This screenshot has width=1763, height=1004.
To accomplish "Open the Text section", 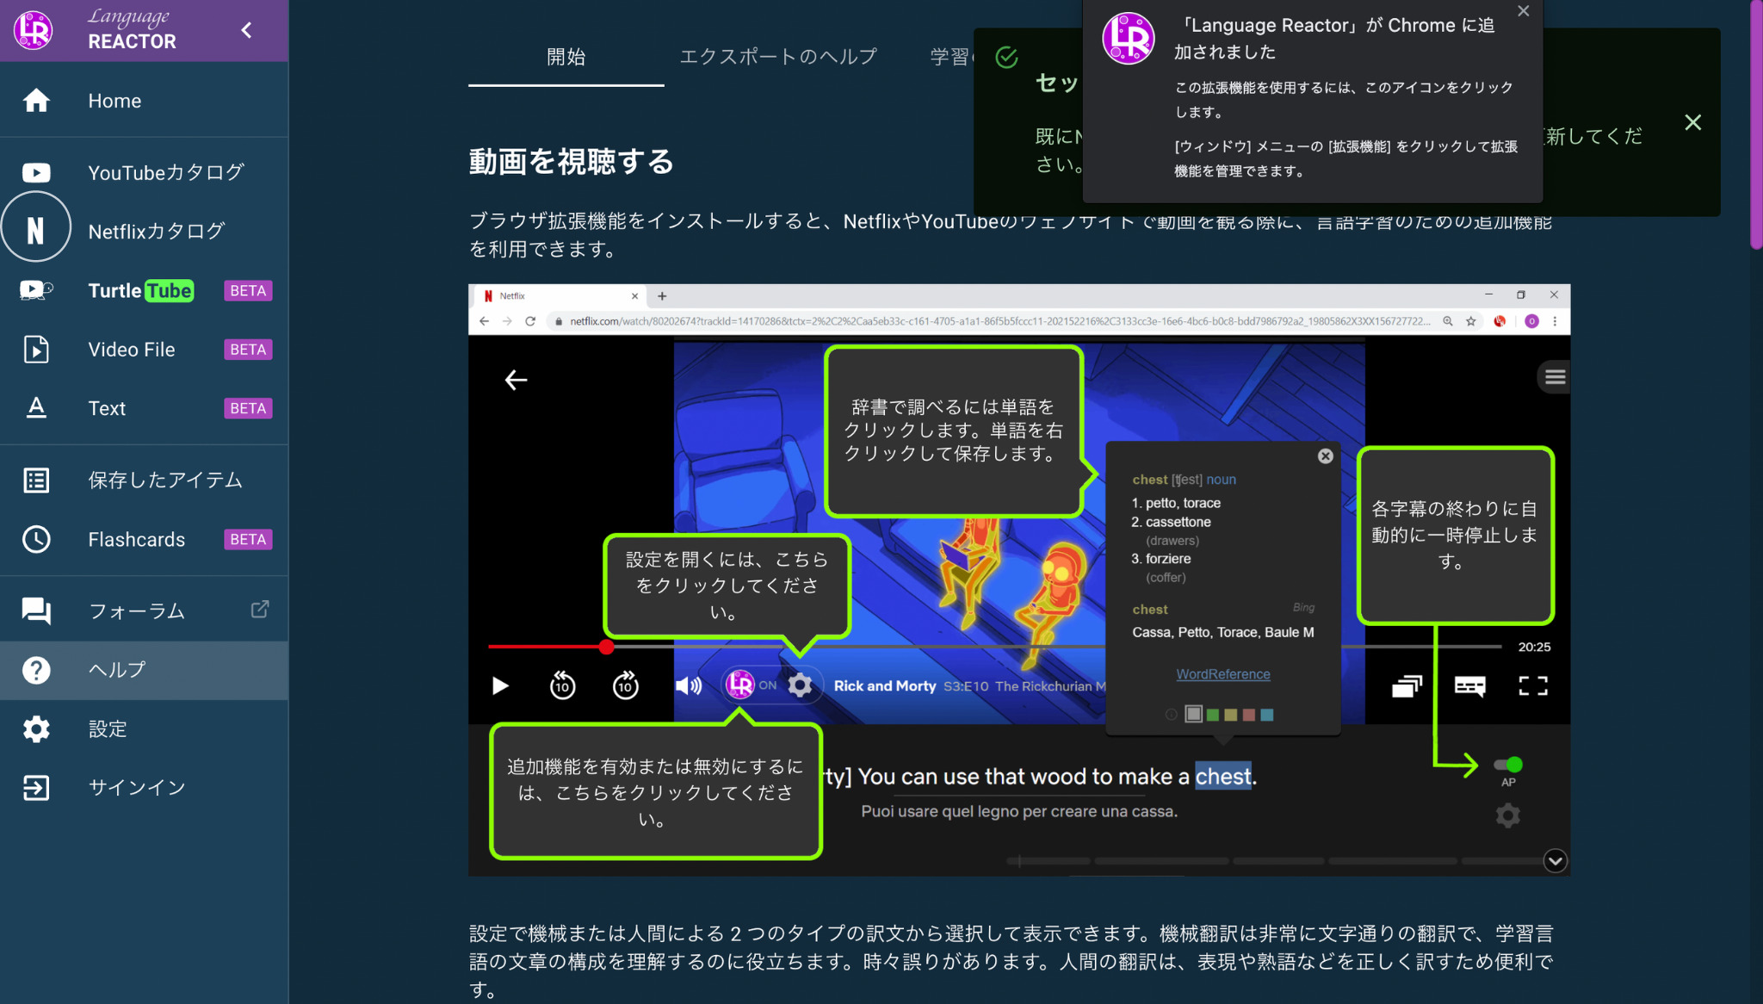I will coord(144,408).
